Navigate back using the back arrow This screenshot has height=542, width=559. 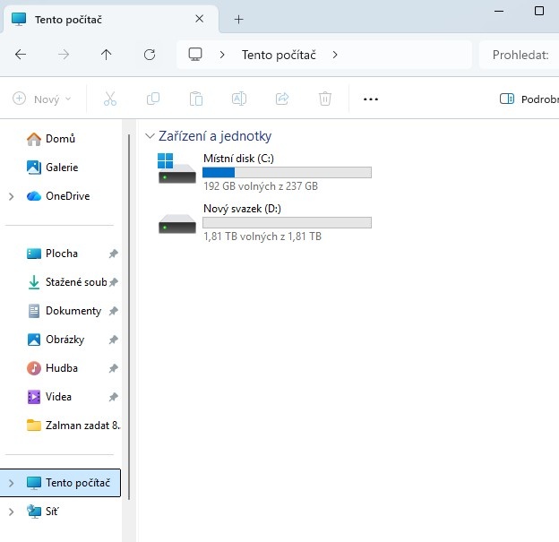pyautogui.click(x=21, y=55)
